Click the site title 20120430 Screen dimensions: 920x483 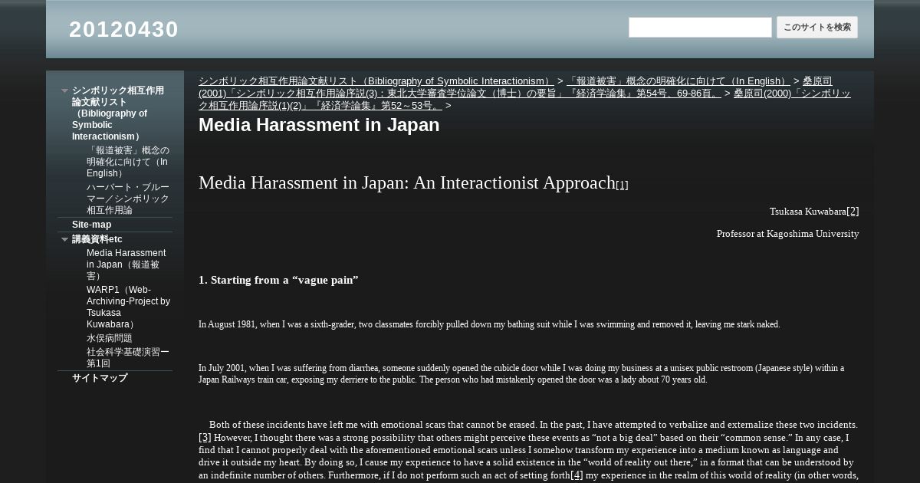[x=123, y=29]
